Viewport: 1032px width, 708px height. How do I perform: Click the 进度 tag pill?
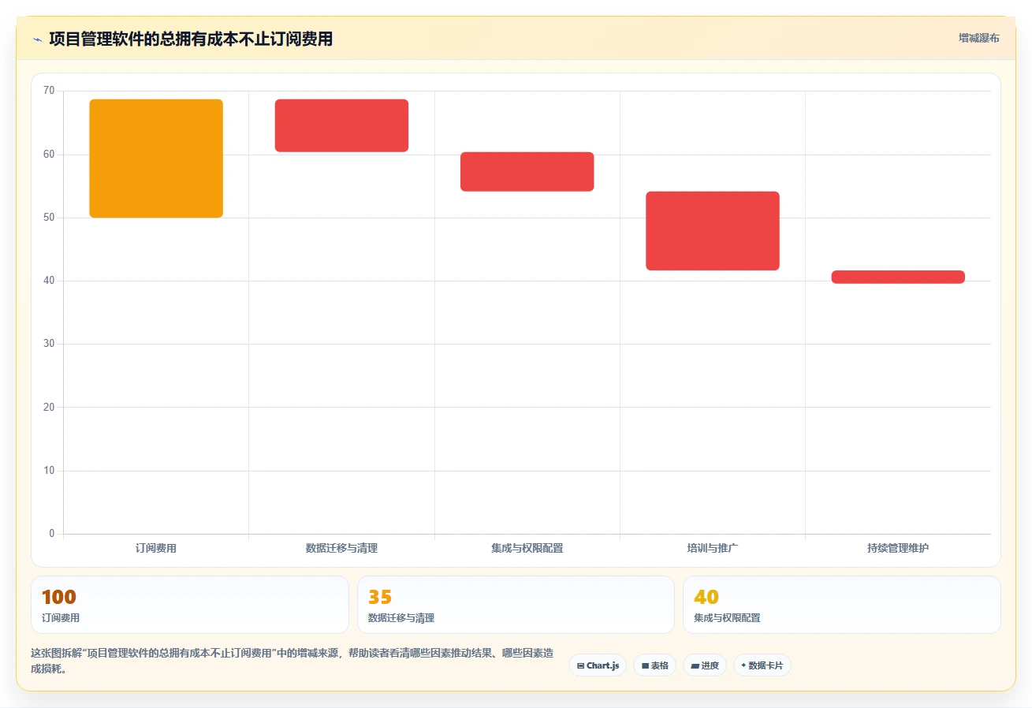(705, 665)
